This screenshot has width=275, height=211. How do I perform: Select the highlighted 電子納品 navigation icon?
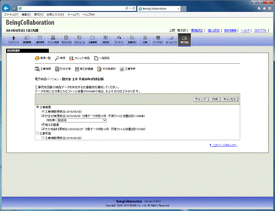[184, 40]
